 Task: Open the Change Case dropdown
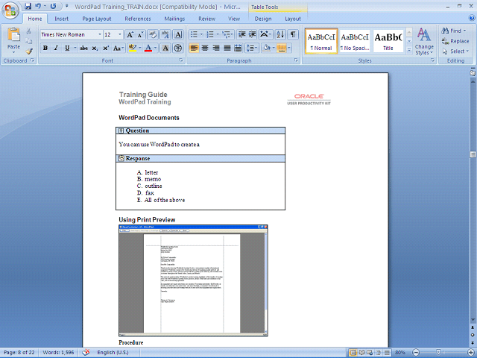click(119, 48)
